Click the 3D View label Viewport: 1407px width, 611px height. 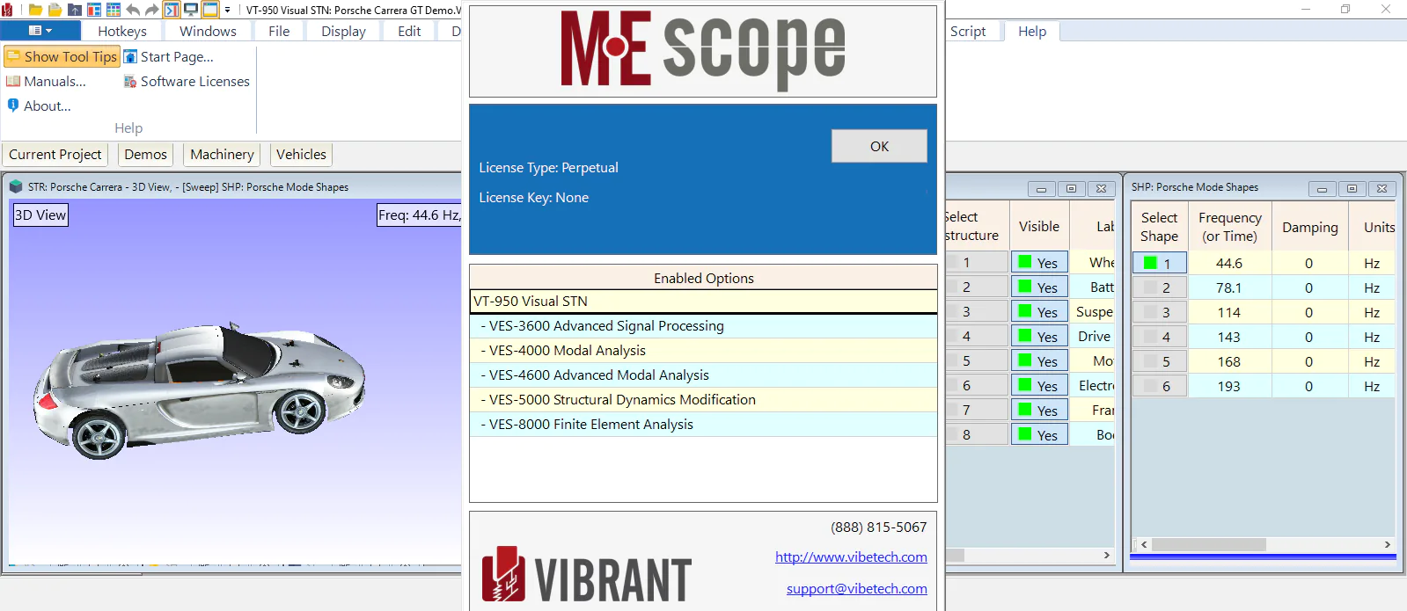(40, 215)
